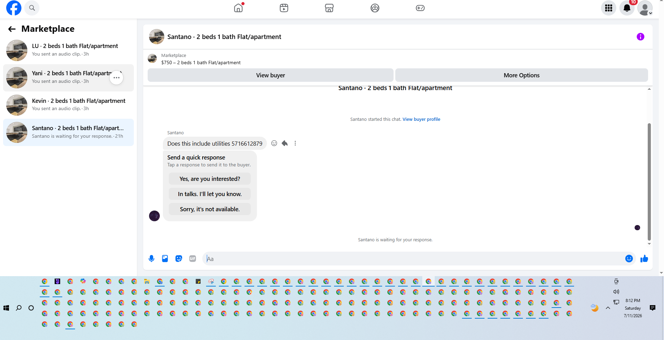
Task: Open the LU conversation
Action: (x=68, y=50)
